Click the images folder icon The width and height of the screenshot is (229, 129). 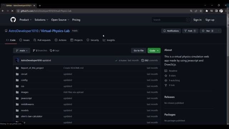click(x=17, y=92)
